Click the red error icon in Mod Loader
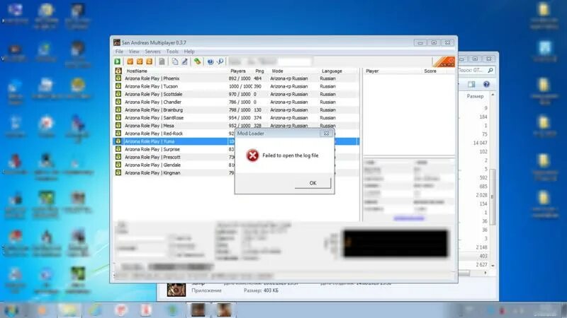567x318 pixels. tap(252, 155)
